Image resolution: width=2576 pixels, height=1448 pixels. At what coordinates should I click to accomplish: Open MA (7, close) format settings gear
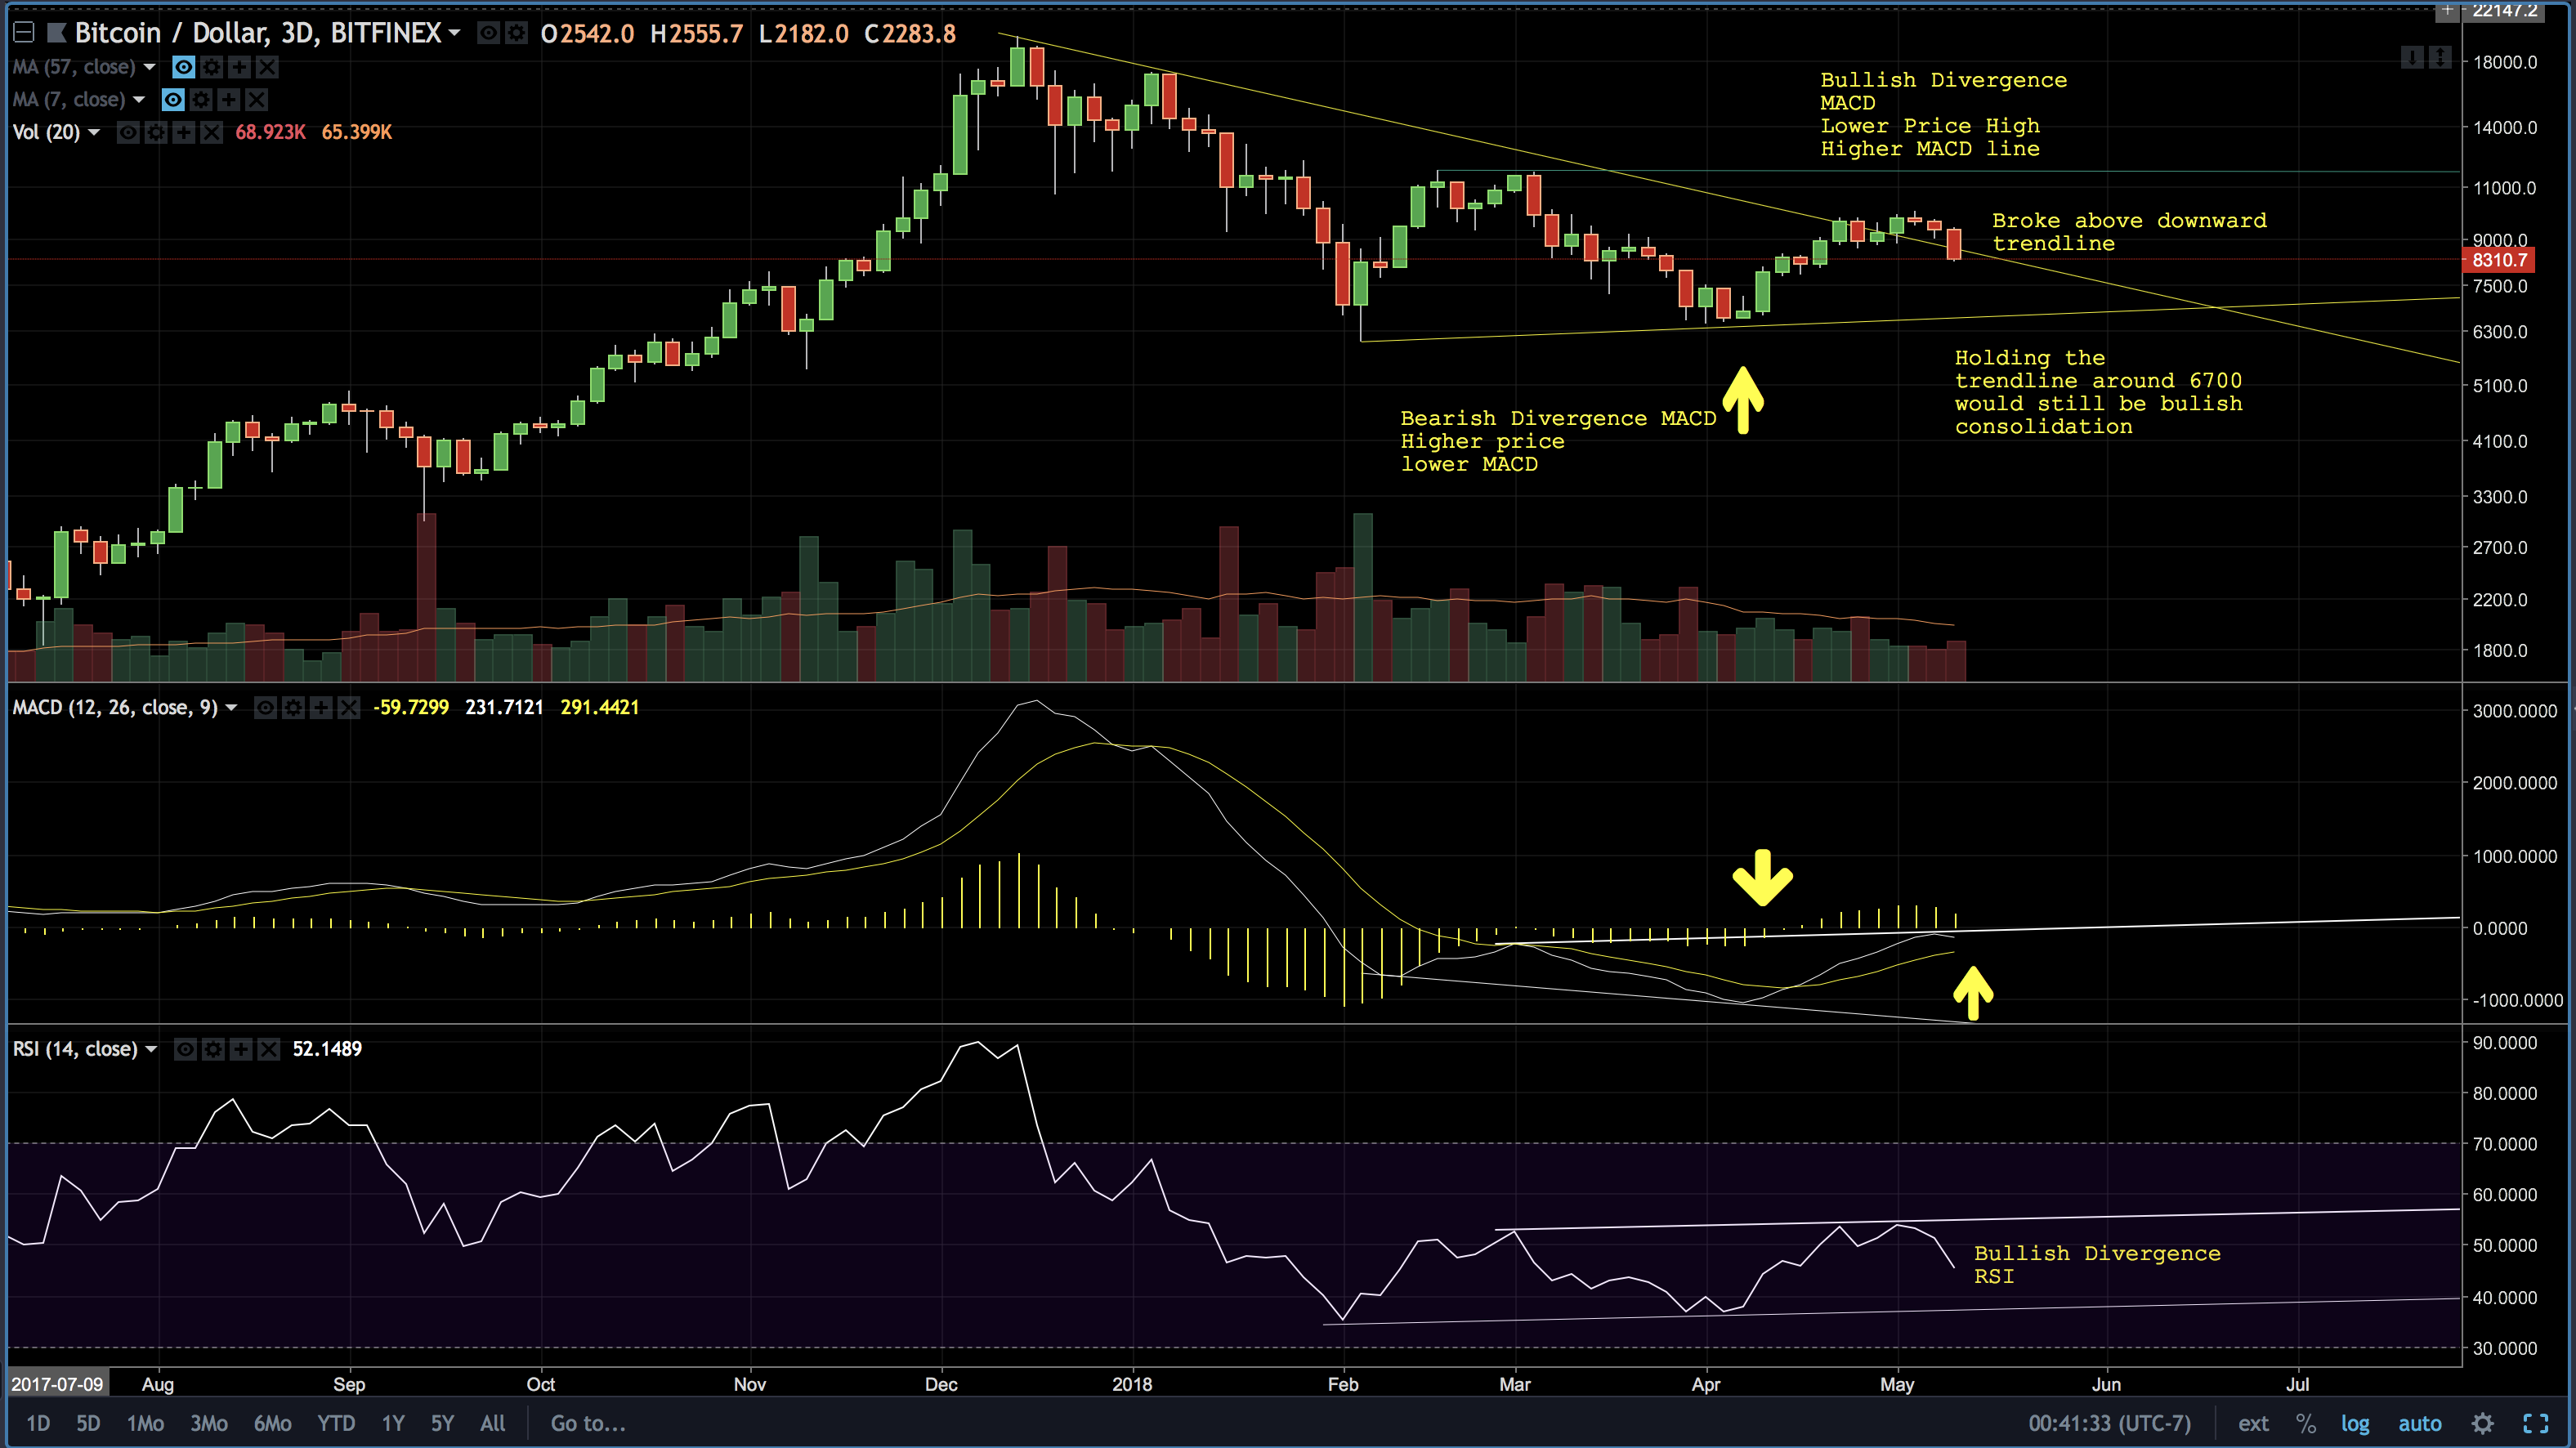(x=201, y=99)
